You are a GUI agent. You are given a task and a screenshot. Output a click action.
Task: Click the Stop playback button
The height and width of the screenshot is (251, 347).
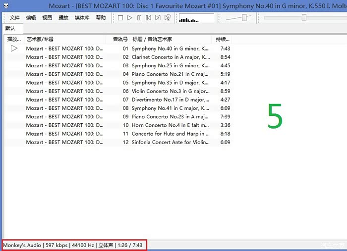[x=120, y=18]
